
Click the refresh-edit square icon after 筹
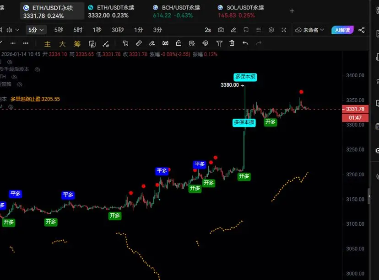pyautogui.click(x=92, y=44)
